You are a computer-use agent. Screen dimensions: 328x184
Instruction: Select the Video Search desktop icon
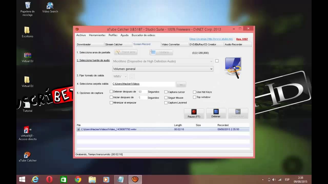[x=50, y=8]
